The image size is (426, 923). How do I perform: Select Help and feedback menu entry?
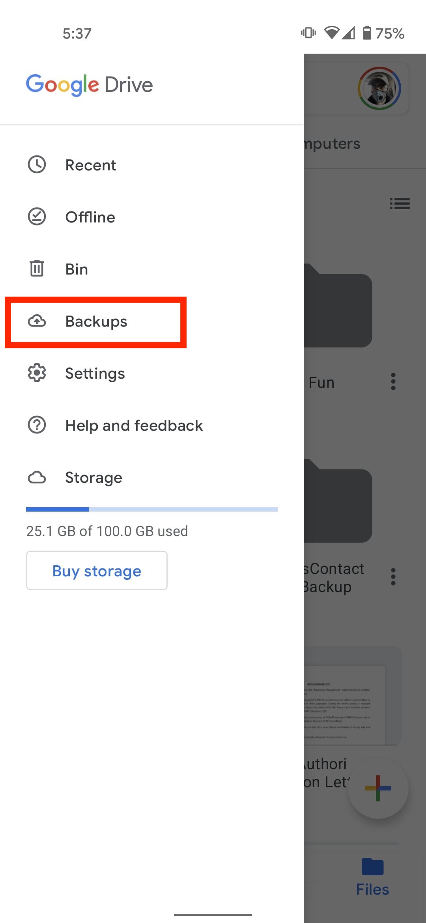[134, 426]
